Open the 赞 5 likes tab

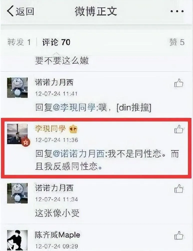coord(177,42)
